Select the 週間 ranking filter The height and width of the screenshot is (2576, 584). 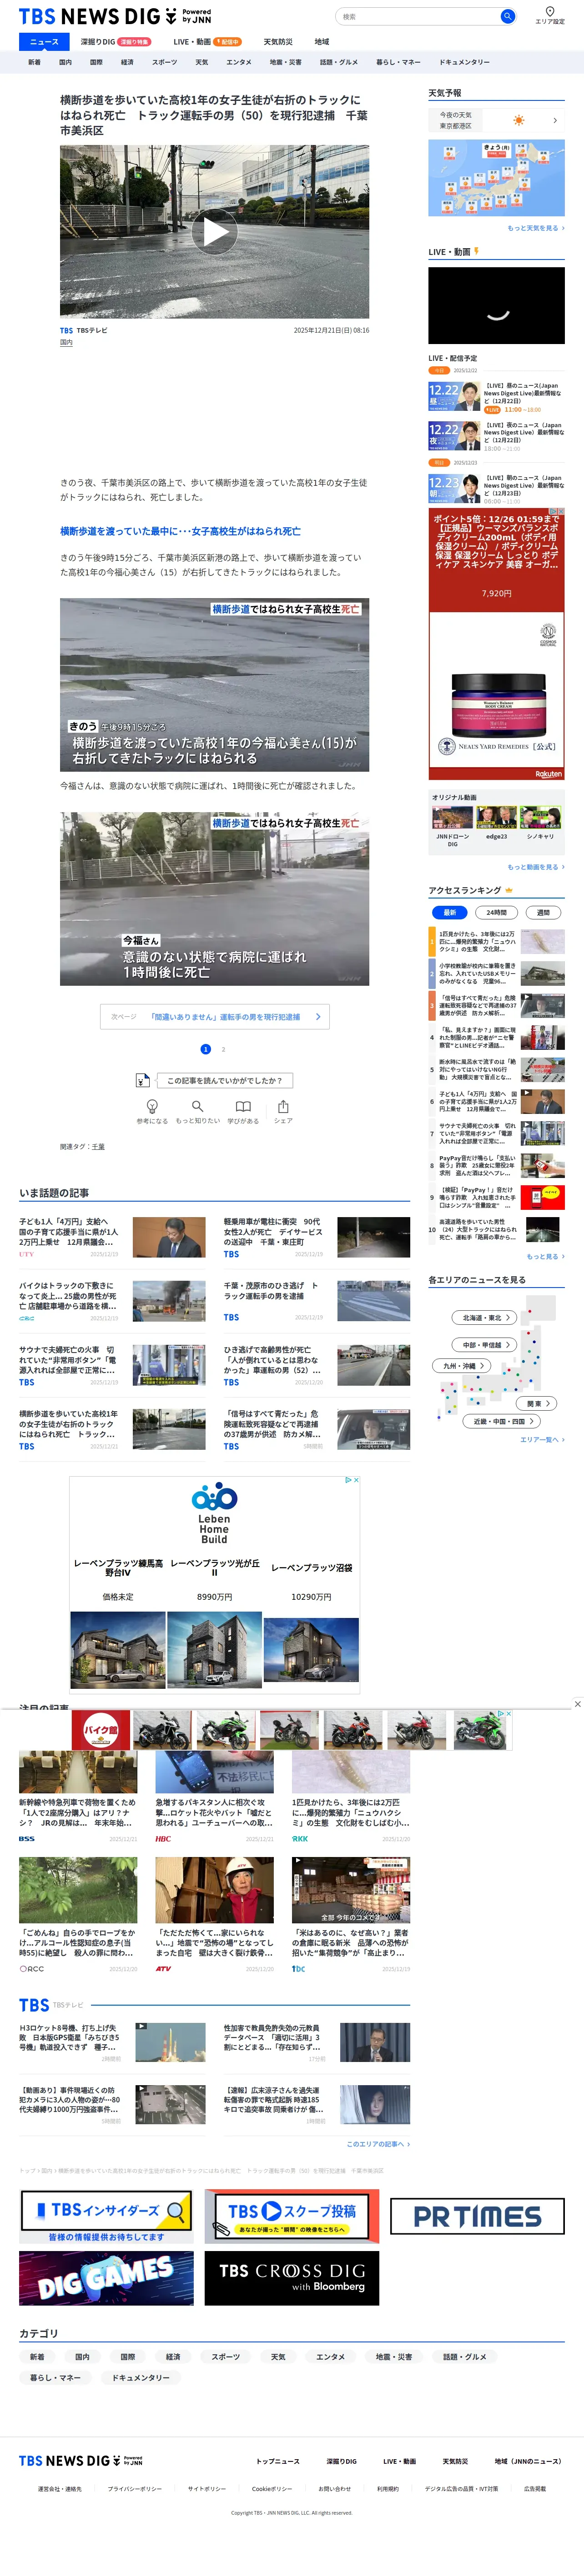(543, 912)
